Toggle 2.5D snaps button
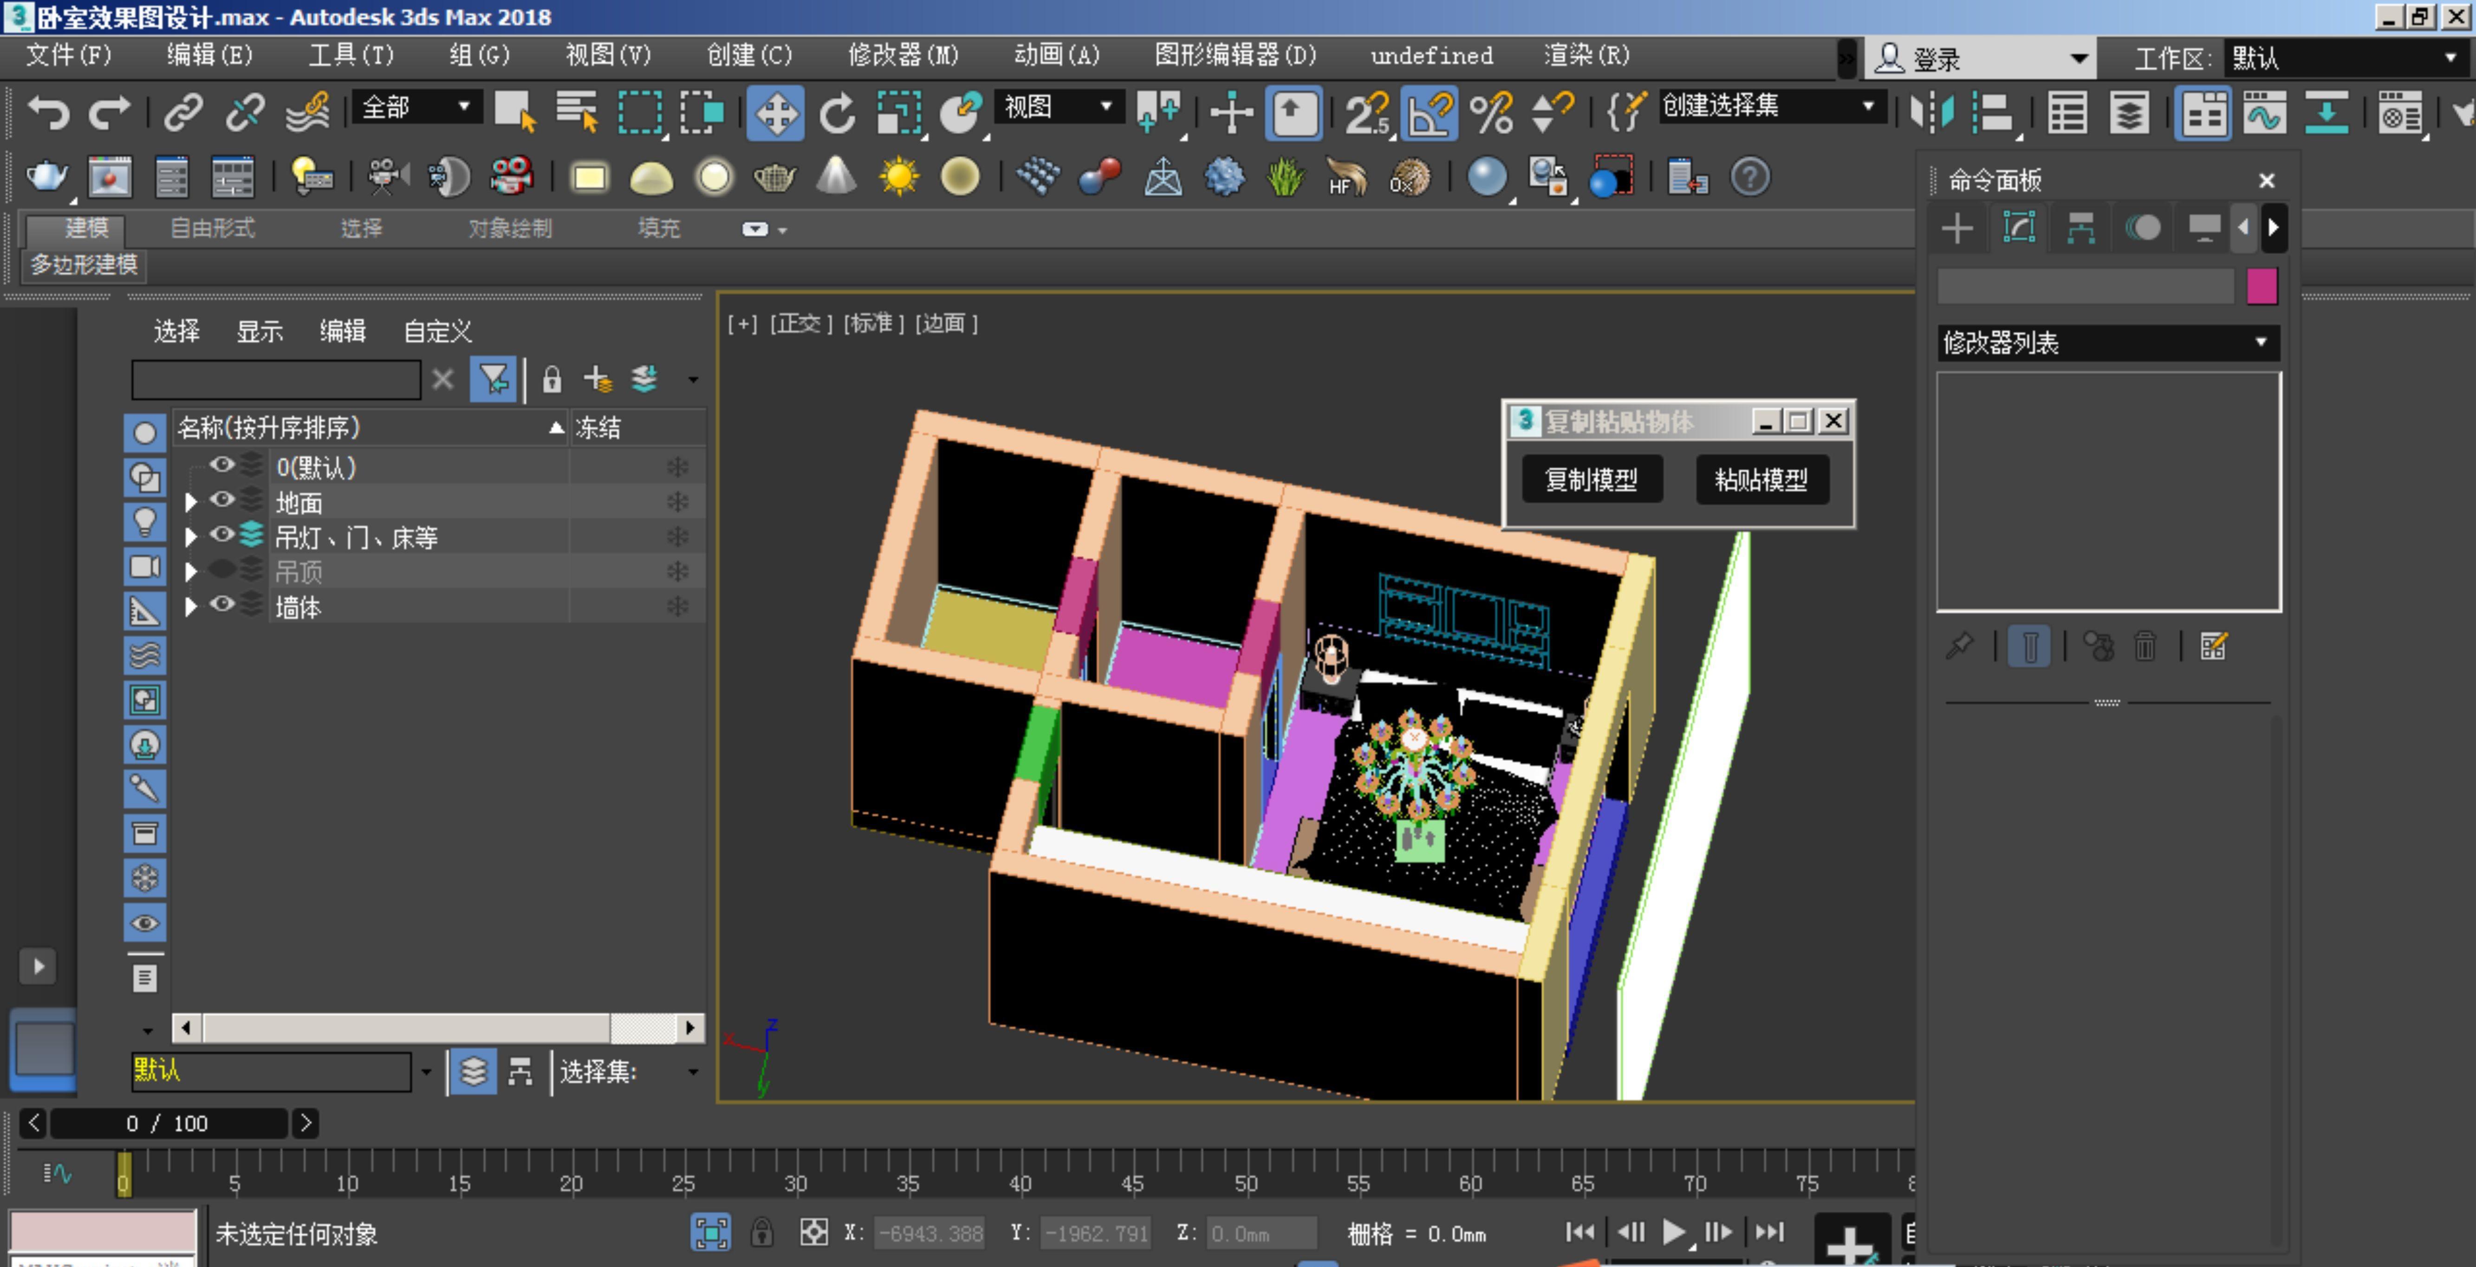 point(1367,113)
